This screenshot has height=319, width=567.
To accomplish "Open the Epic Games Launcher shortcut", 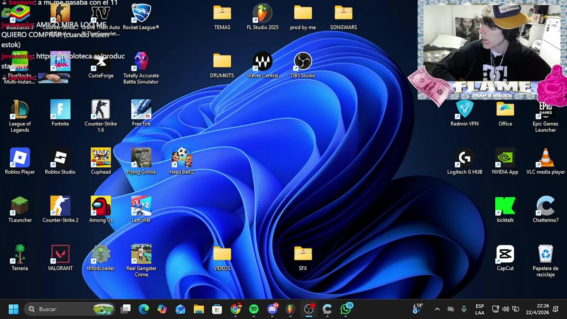I will pos(545,117).
